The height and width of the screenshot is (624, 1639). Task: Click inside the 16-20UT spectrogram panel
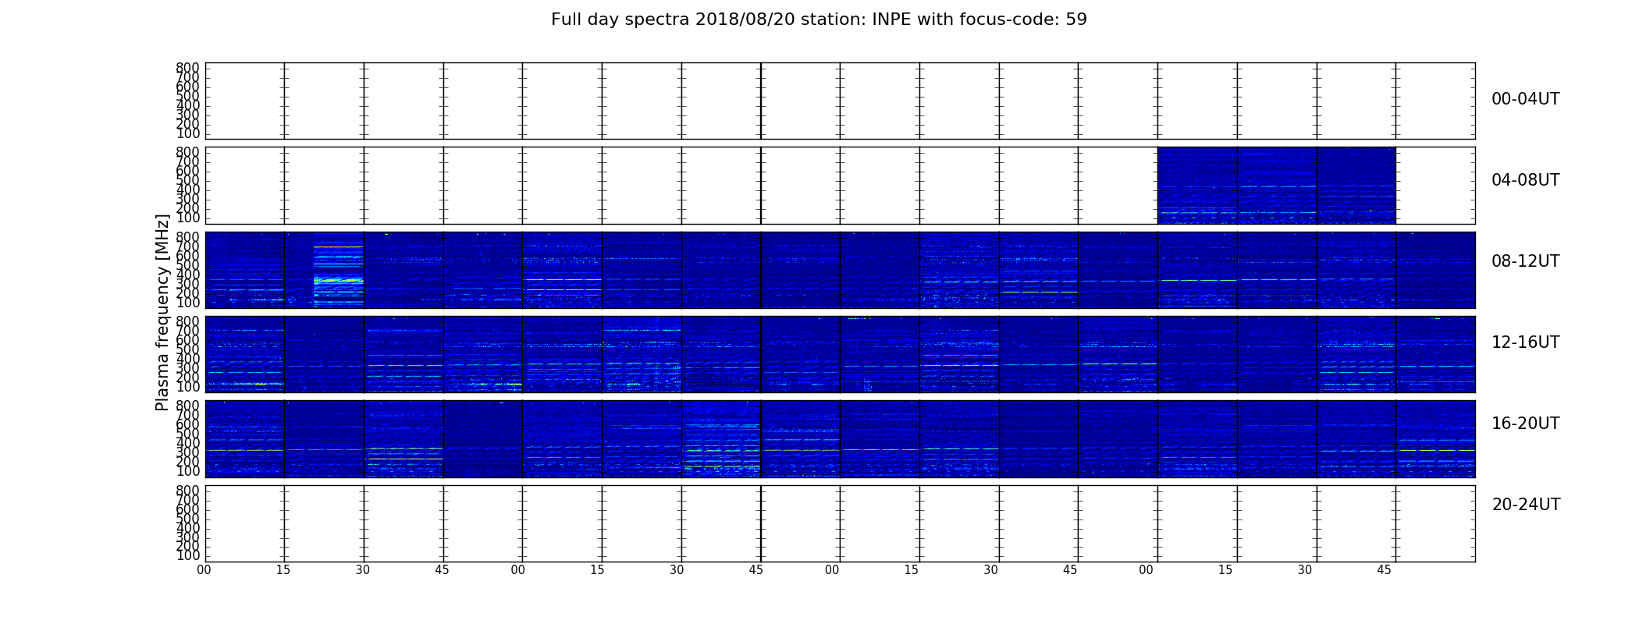pyautogui.click(x=840, y=438)
